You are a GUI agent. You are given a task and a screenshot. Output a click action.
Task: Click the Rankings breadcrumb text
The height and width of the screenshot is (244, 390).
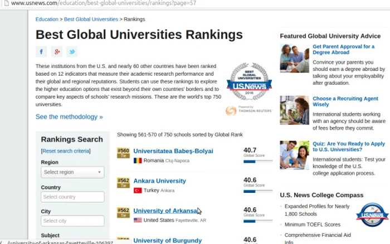pyautogui.click(x=134, y=19)
